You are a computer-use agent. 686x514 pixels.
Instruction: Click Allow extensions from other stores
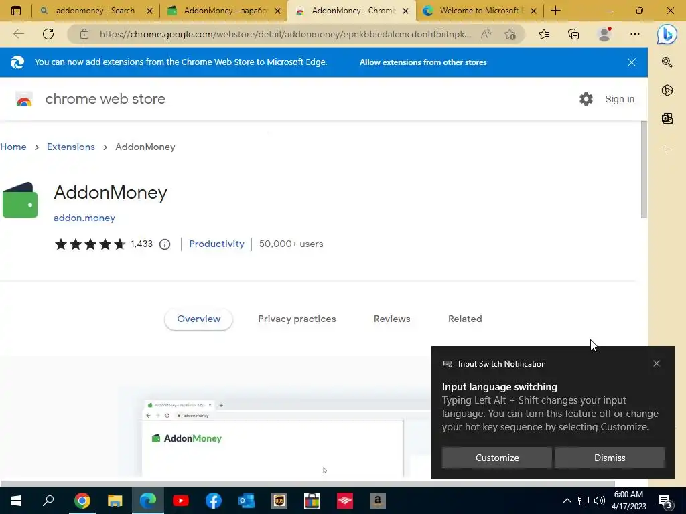pyautogui.click(x=423, y=62)
